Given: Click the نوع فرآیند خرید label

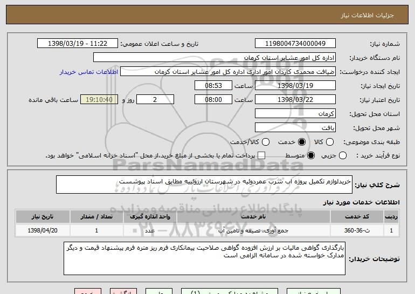Looking at the screenshot, I should coord(378,155).
